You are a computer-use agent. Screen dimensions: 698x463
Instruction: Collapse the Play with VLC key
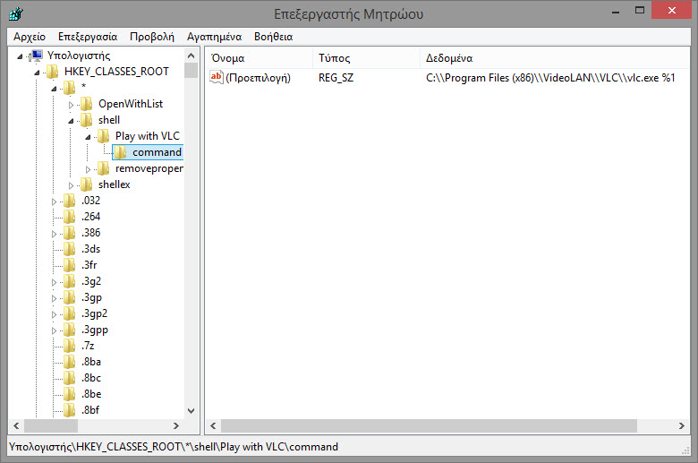point(88,137)
